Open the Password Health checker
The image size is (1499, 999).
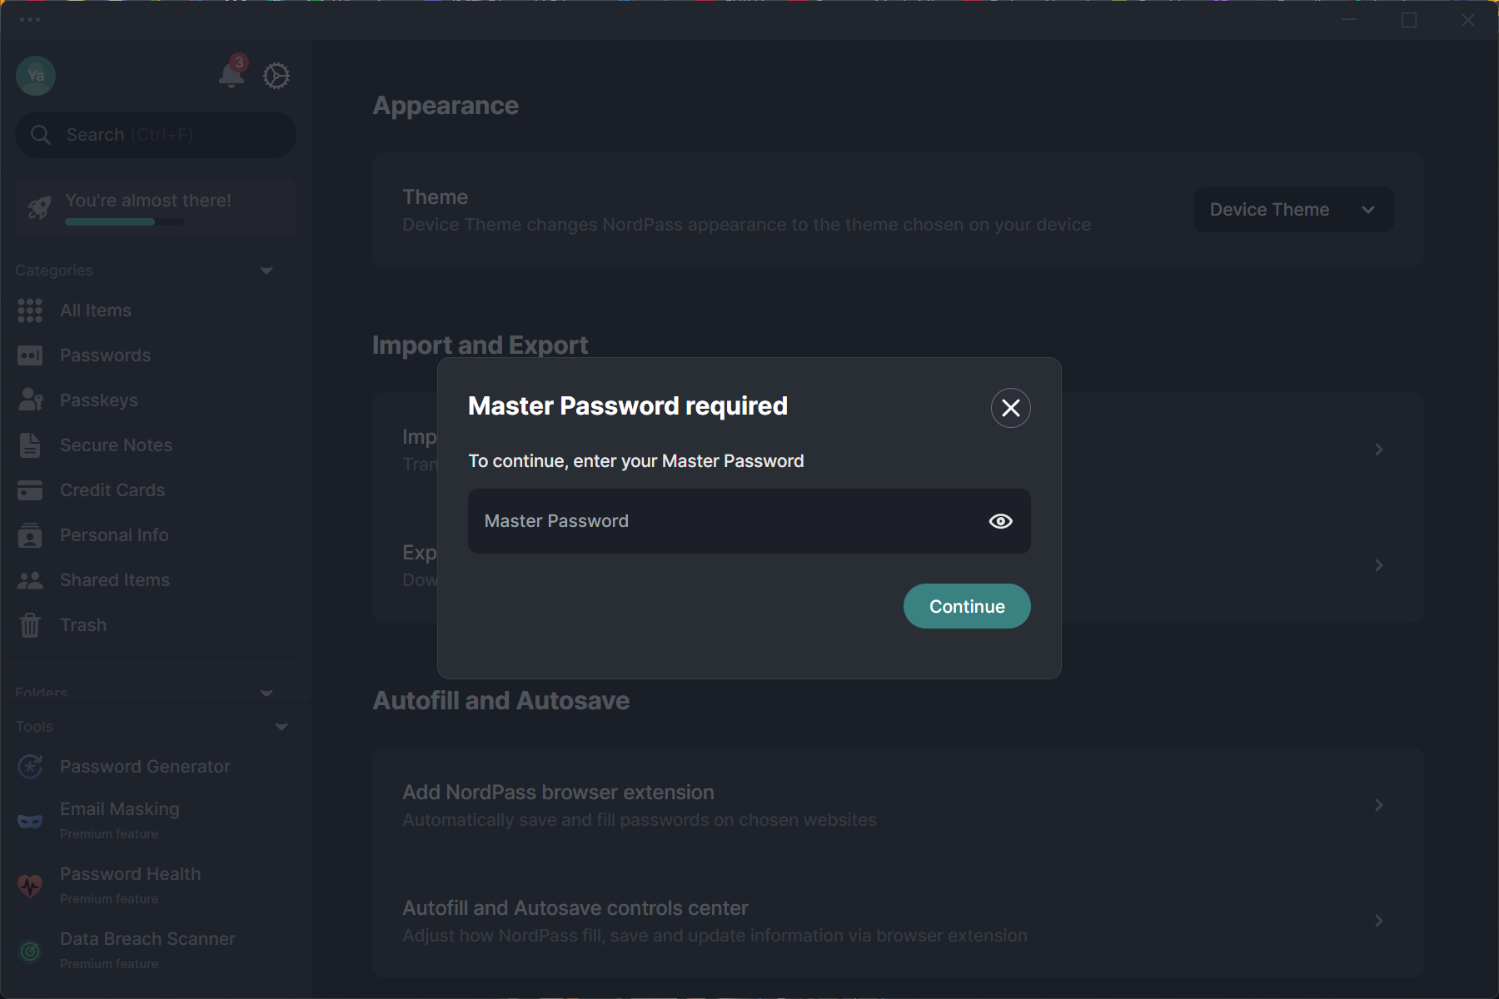pyautogui.click(x=130, y=873)
